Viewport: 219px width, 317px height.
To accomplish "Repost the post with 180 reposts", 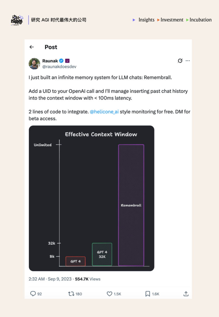I will [x=71, y=294].
